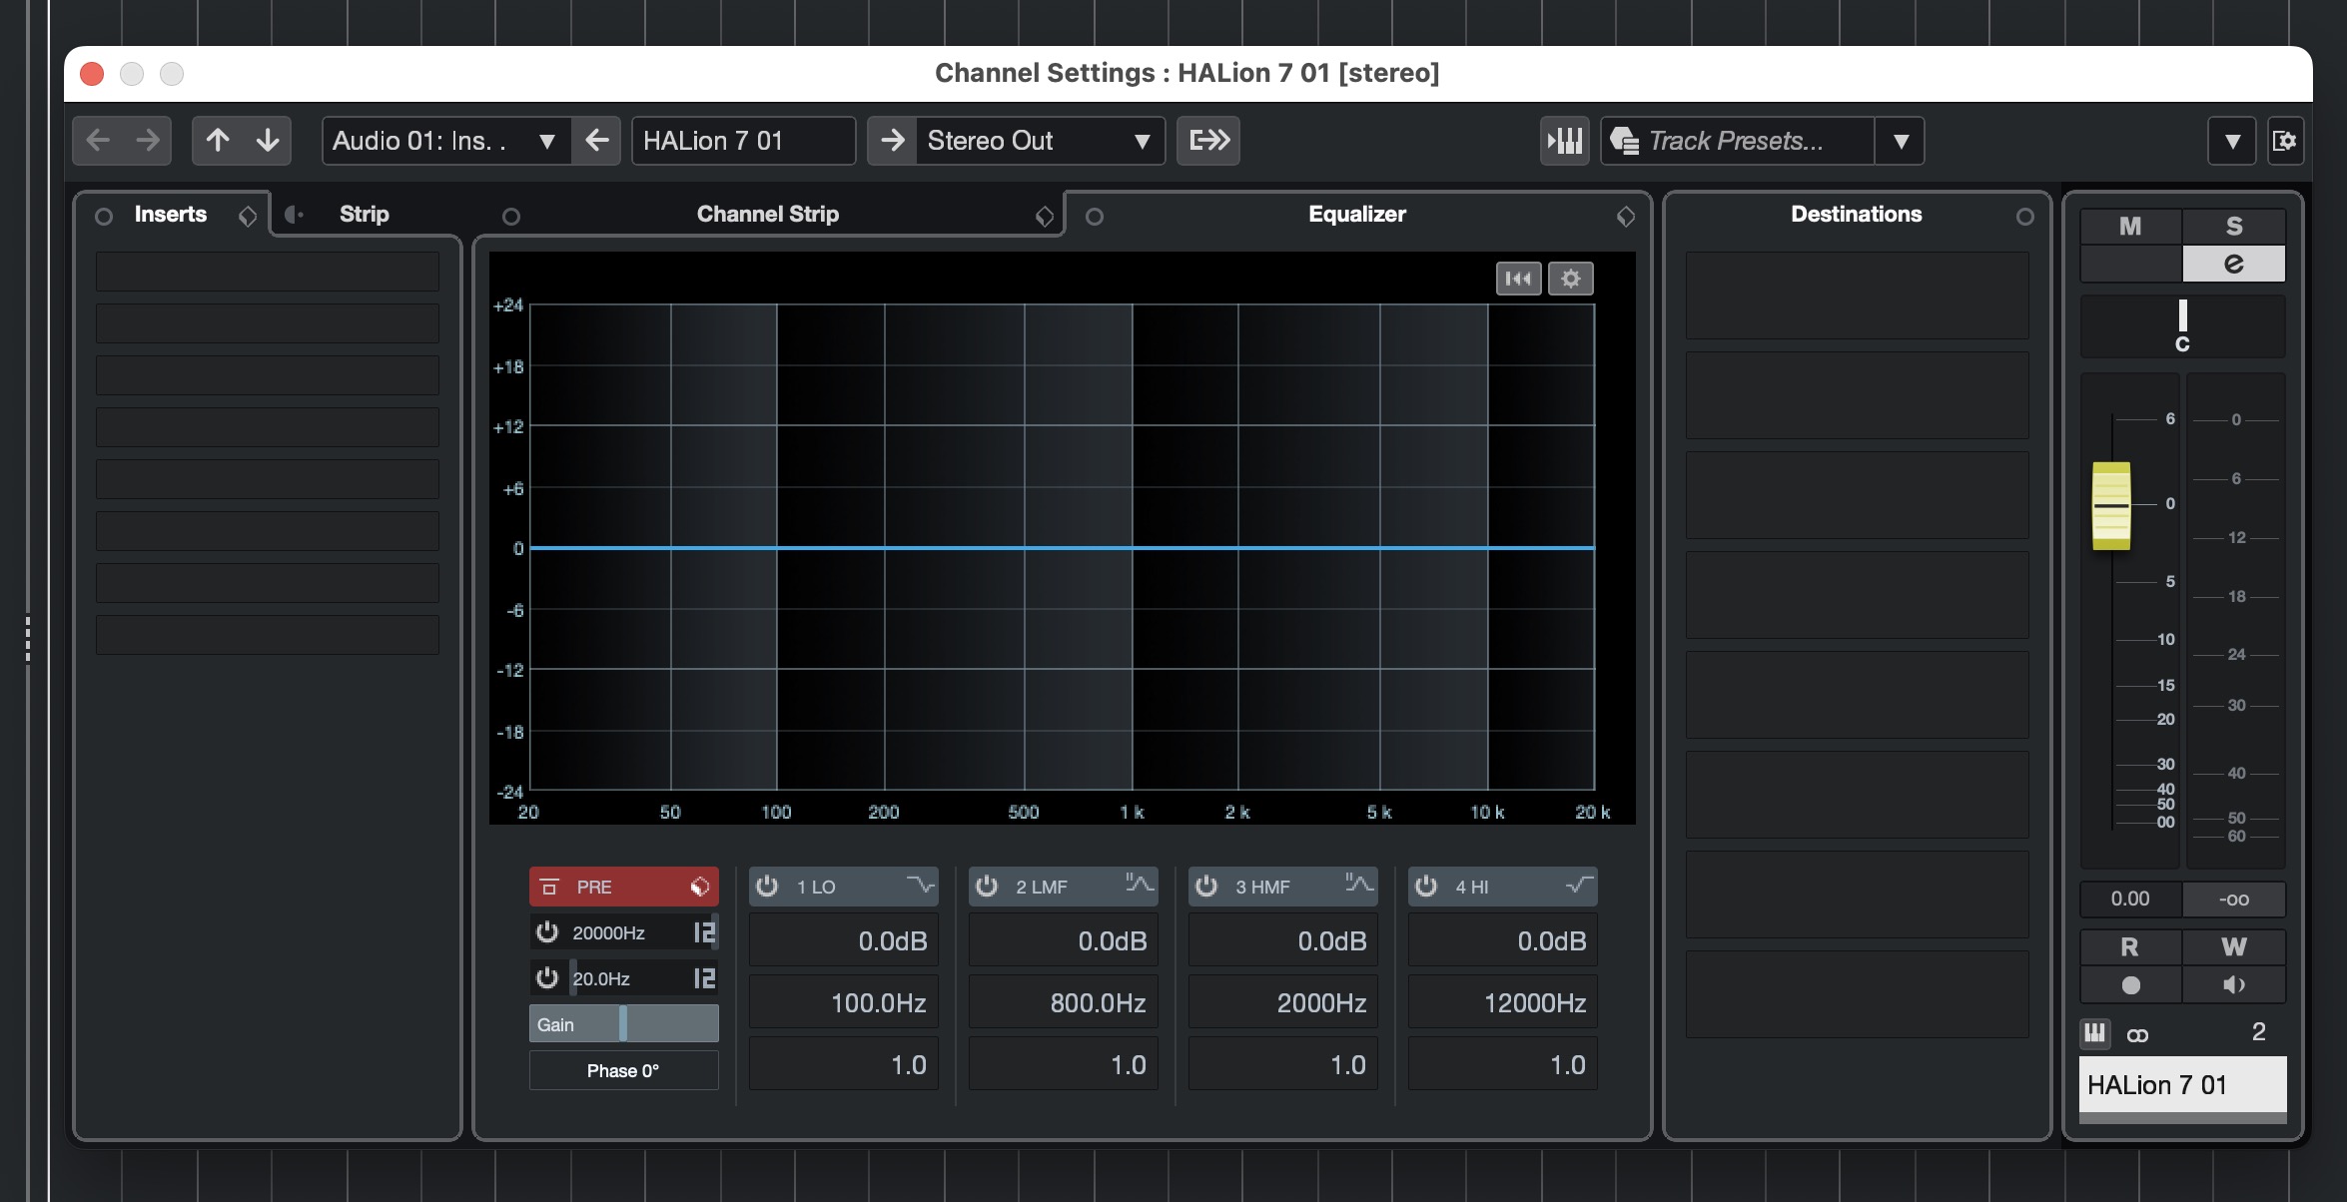Expand the Track Presets dropdown arrow
2347x1202 pixels.
pos(1901,141)
